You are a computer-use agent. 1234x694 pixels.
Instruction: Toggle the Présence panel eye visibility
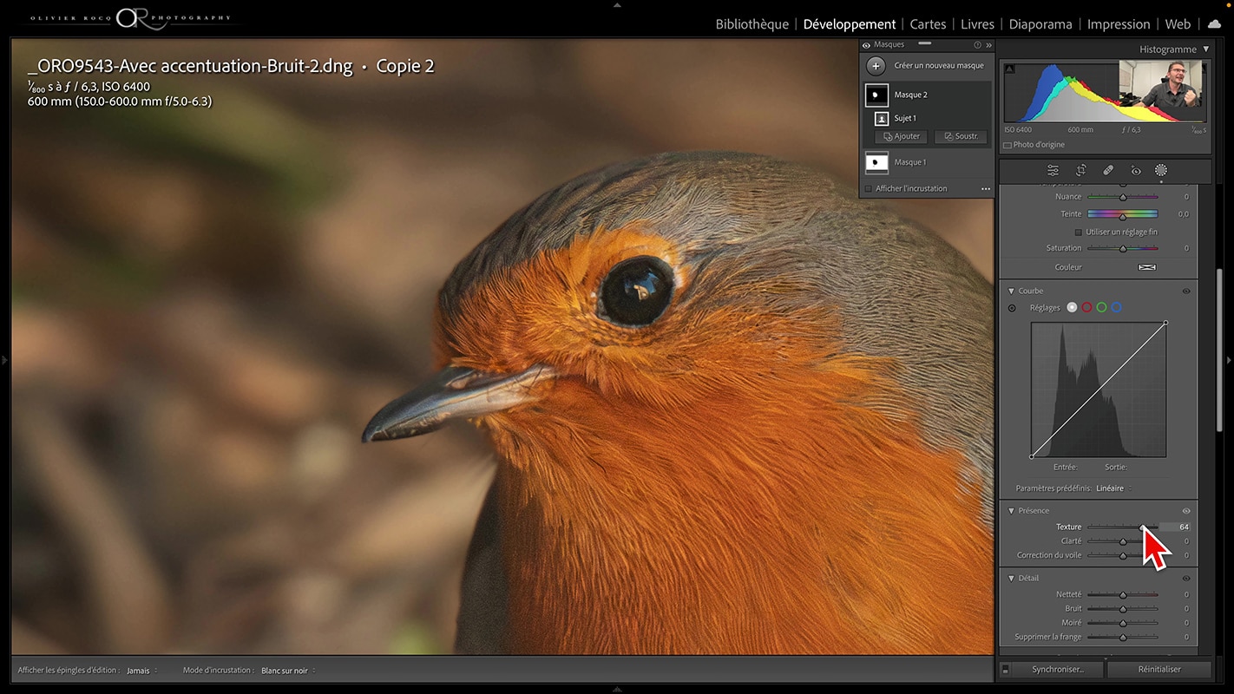[1186, 511]
